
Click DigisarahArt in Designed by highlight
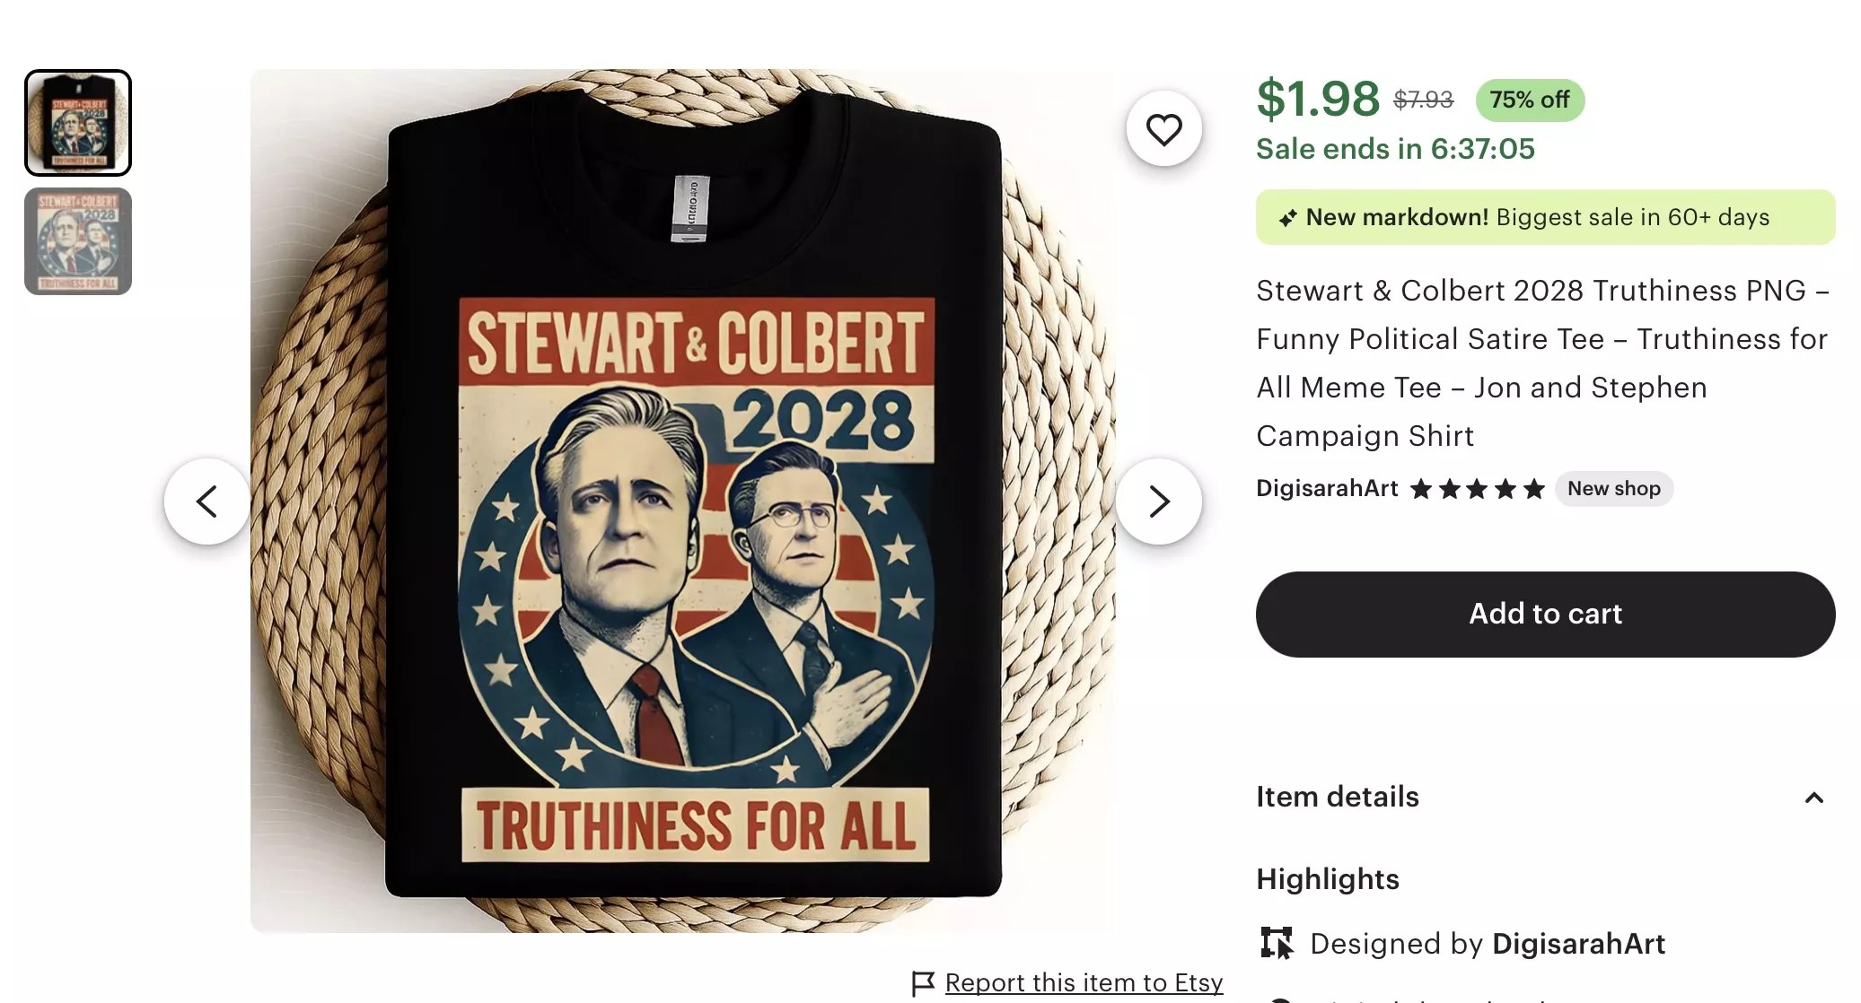click(1578, 944)
